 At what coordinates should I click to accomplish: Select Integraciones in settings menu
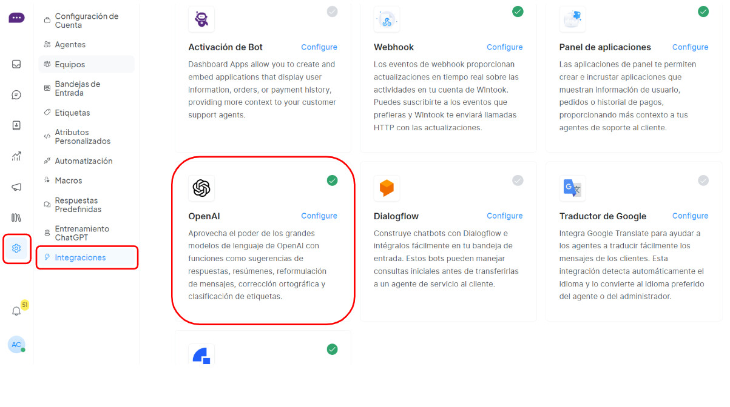tap(80, 257)
